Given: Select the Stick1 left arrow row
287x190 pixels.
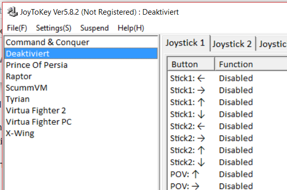Looking at the screenshot, I should point(227,78).
